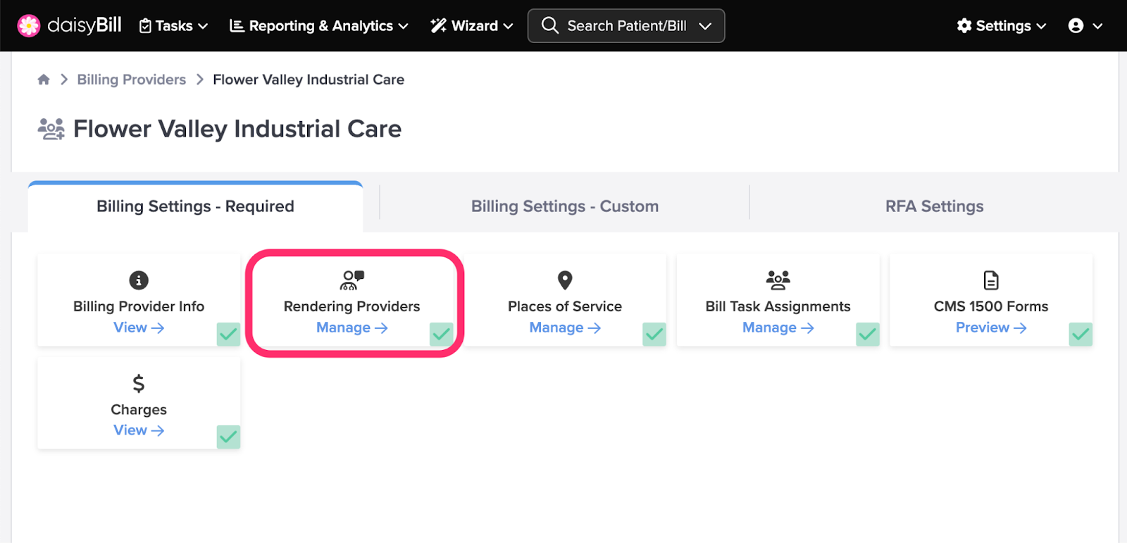Click the Reporting & Analytics chart icon

[x=237, y=26]
